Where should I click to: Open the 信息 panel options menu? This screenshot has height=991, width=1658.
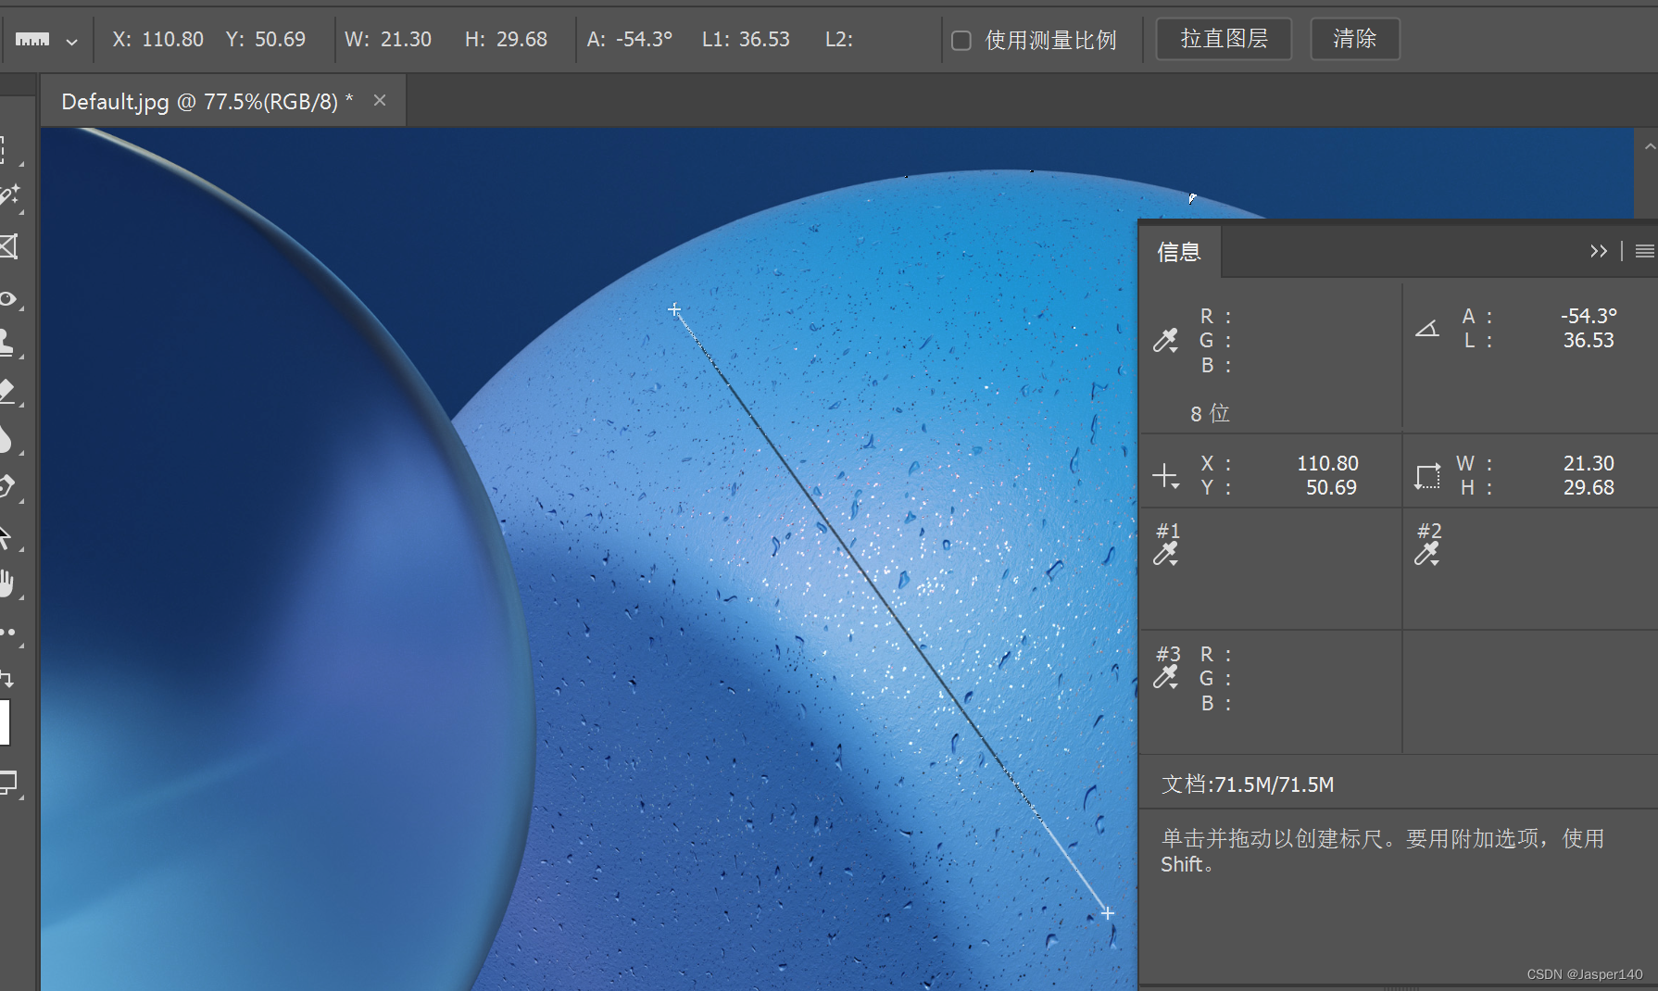click(1644, 251)
